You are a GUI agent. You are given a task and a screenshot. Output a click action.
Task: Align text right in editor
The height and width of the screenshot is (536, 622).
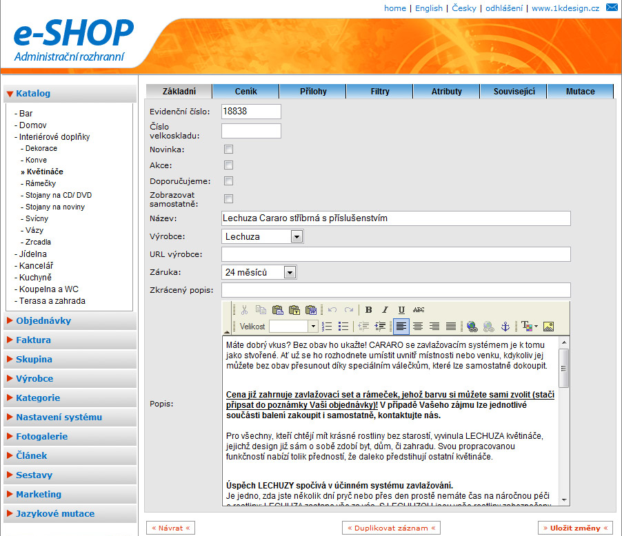click(x=434, y=327)
